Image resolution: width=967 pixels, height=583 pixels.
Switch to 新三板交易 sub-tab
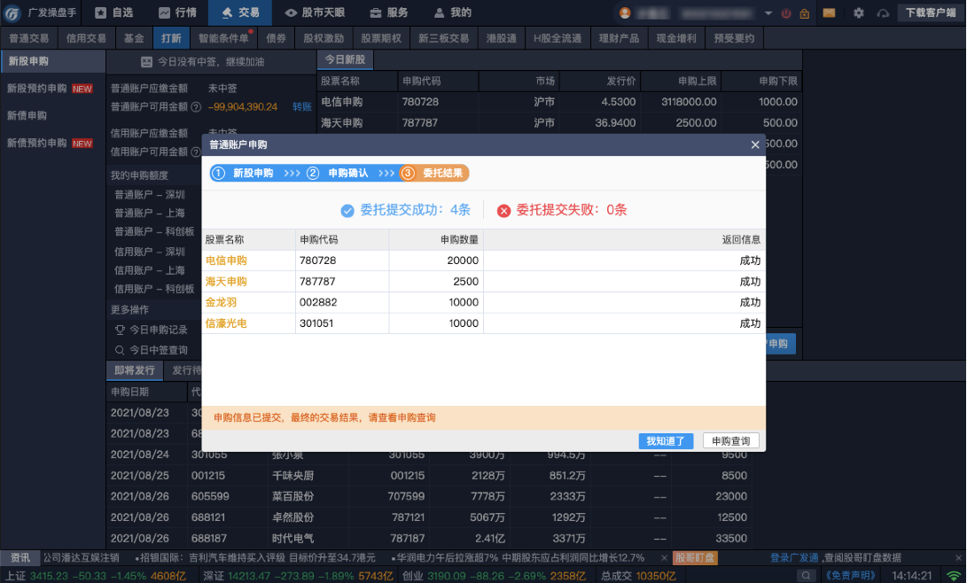(x=443, y=38)
